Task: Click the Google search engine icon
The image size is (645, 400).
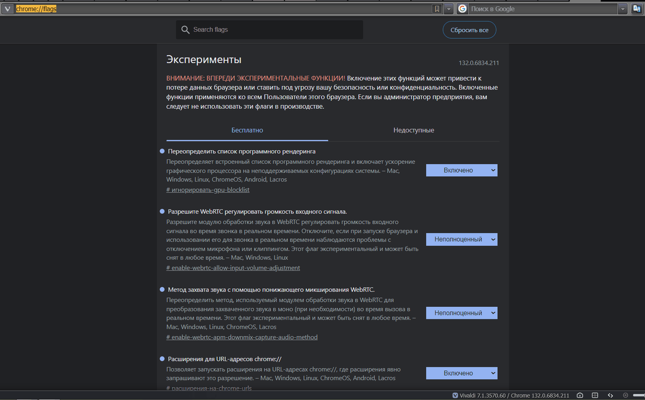Action: click(462, 9)
